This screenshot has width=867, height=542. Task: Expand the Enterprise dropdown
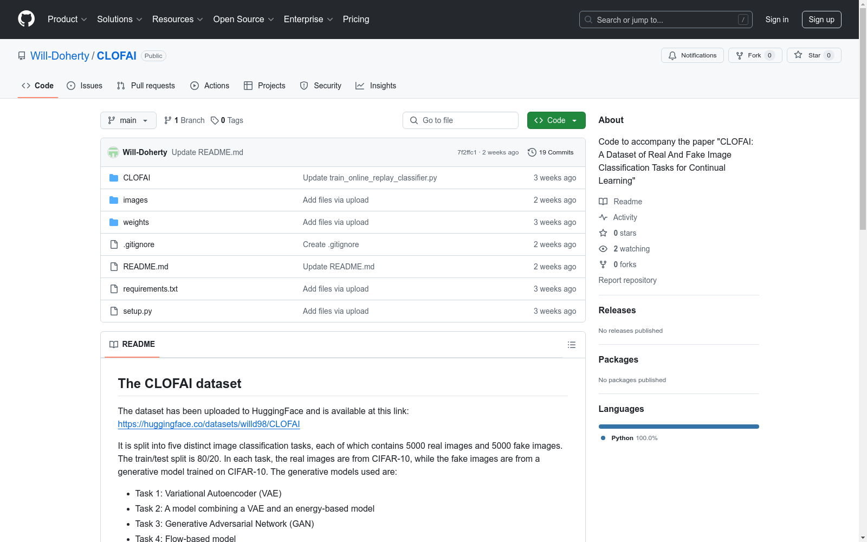coord(308,20)
